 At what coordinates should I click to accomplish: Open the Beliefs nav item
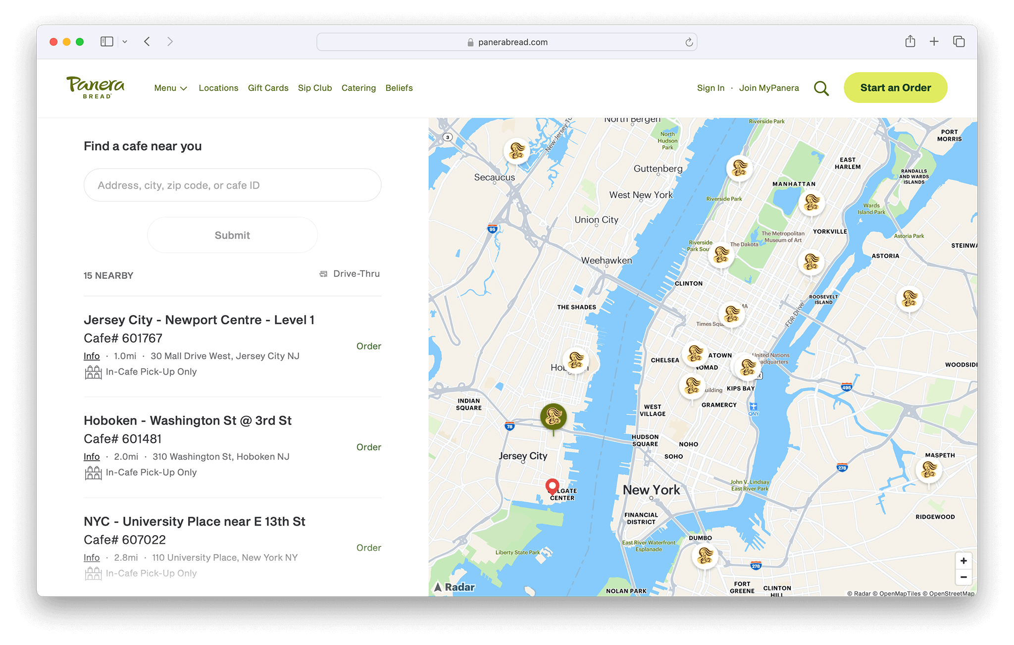(x=399, y=88)
